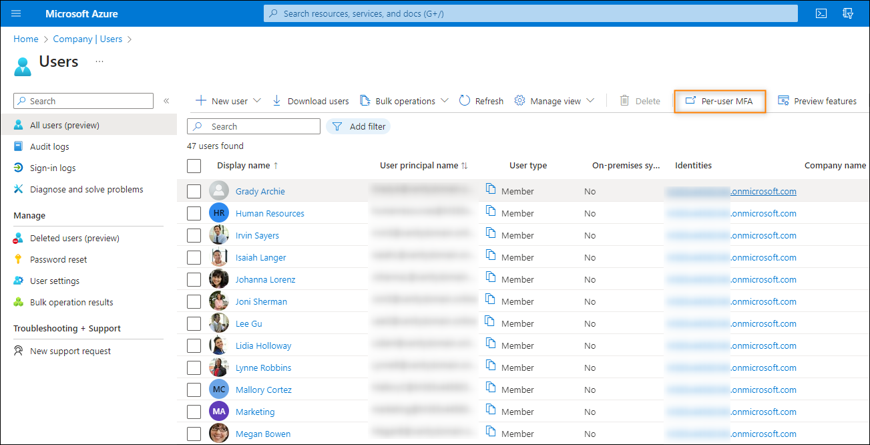Sort by User principal name arrows
This screenshot has width=870, height=445.
[x=465, y=166]
